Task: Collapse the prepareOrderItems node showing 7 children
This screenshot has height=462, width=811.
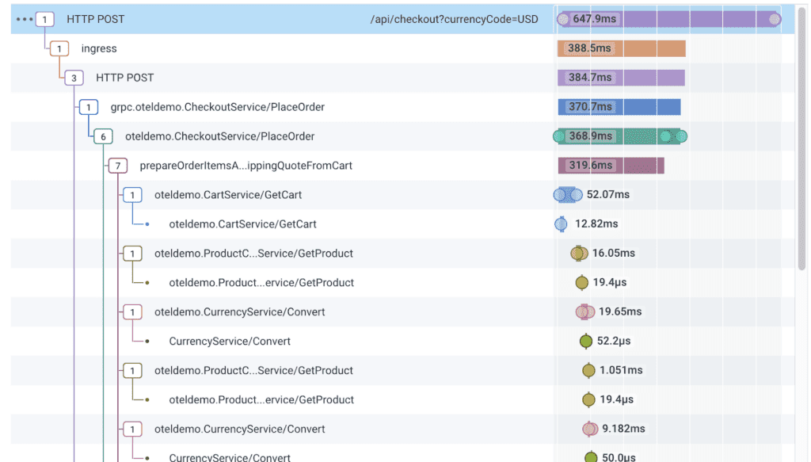Action: point(118,166)
